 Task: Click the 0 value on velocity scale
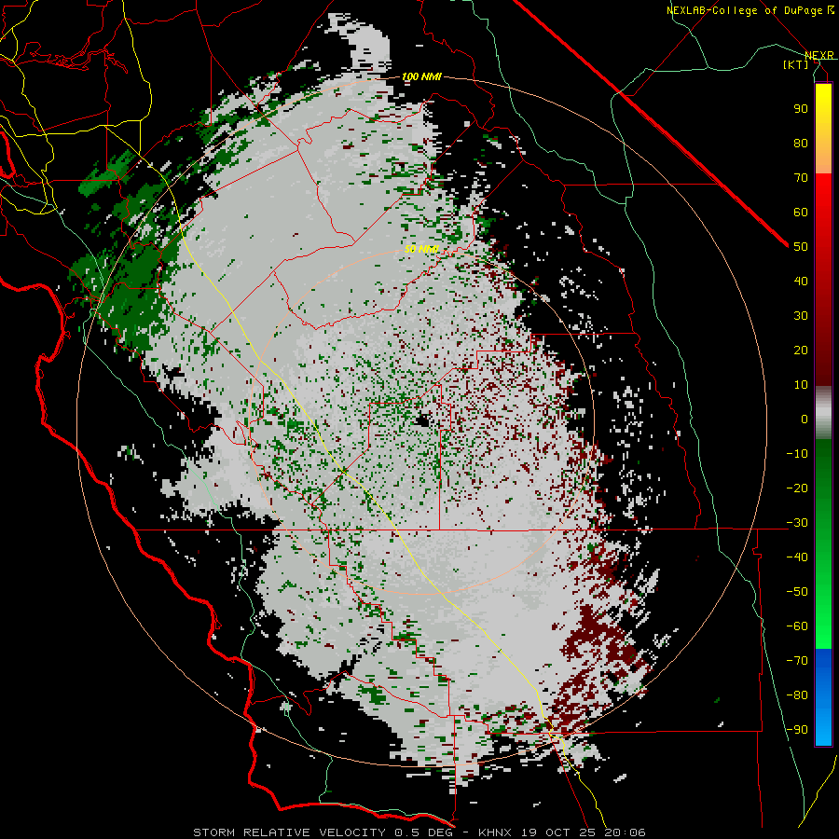(805, 419)
